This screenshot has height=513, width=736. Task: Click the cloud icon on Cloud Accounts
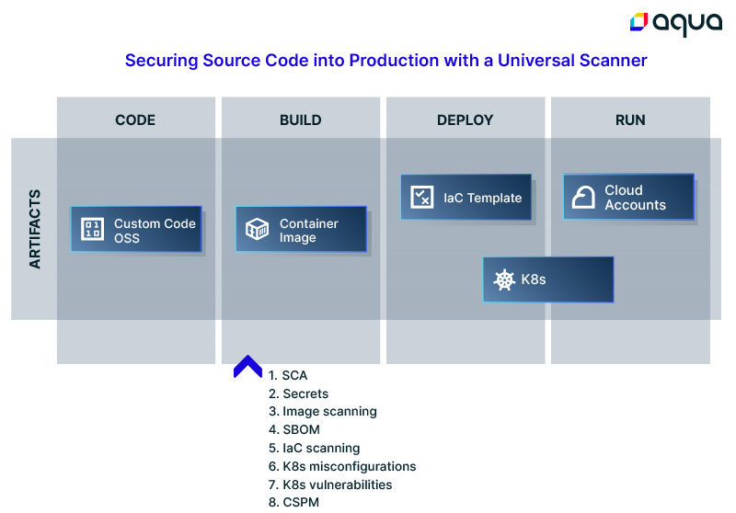point(583,197)
